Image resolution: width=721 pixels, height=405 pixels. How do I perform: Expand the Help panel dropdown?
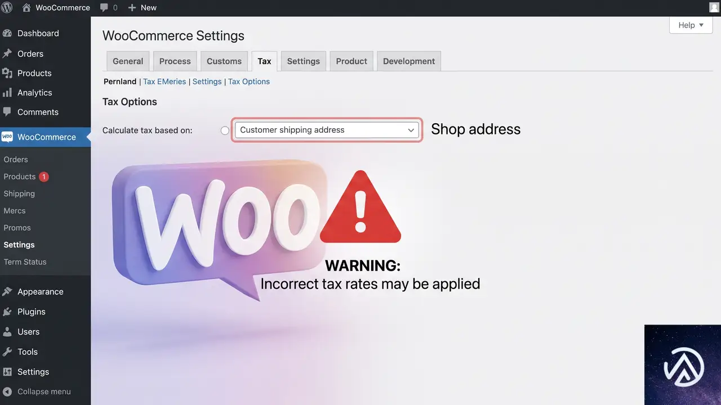pos(691,25)
